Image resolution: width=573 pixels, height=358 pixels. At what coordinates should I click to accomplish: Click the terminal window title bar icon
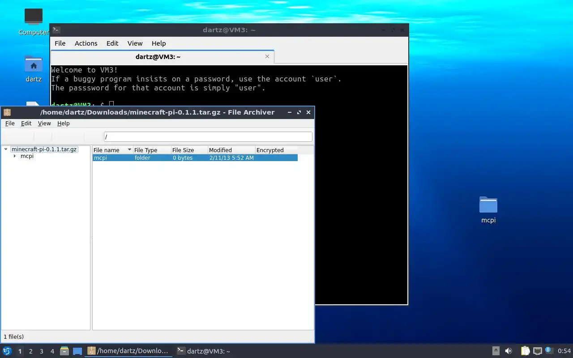click(56, 30)
